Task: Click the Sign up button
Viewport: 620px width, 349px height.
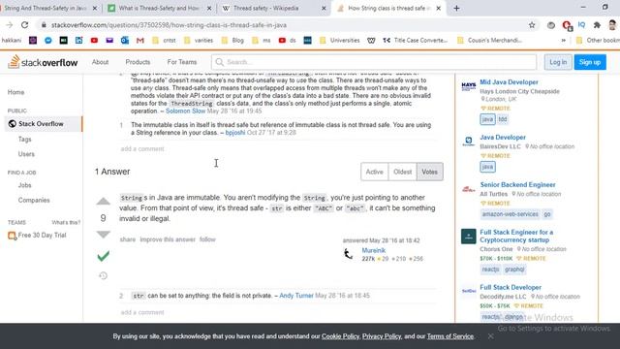Action: click(x=590, y=62)
